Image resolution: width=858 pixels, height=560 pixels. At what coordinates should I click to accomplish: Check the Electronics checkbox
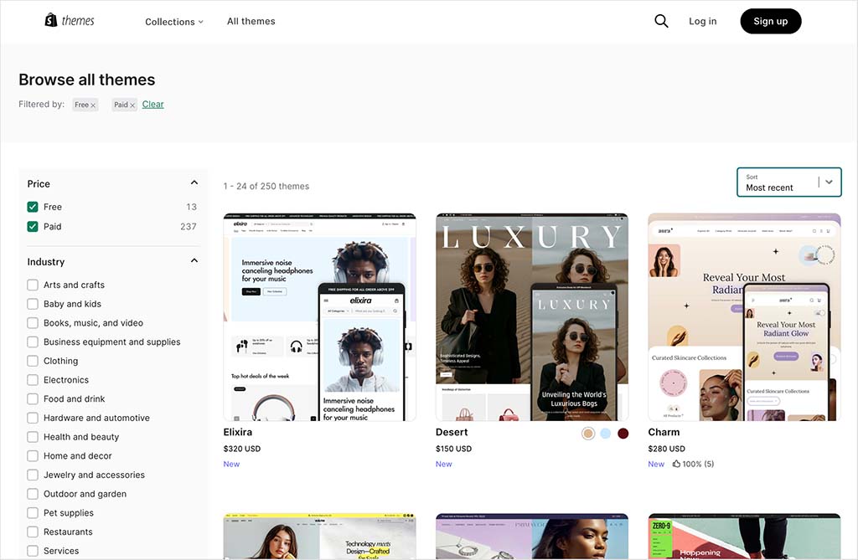[33, 380]
